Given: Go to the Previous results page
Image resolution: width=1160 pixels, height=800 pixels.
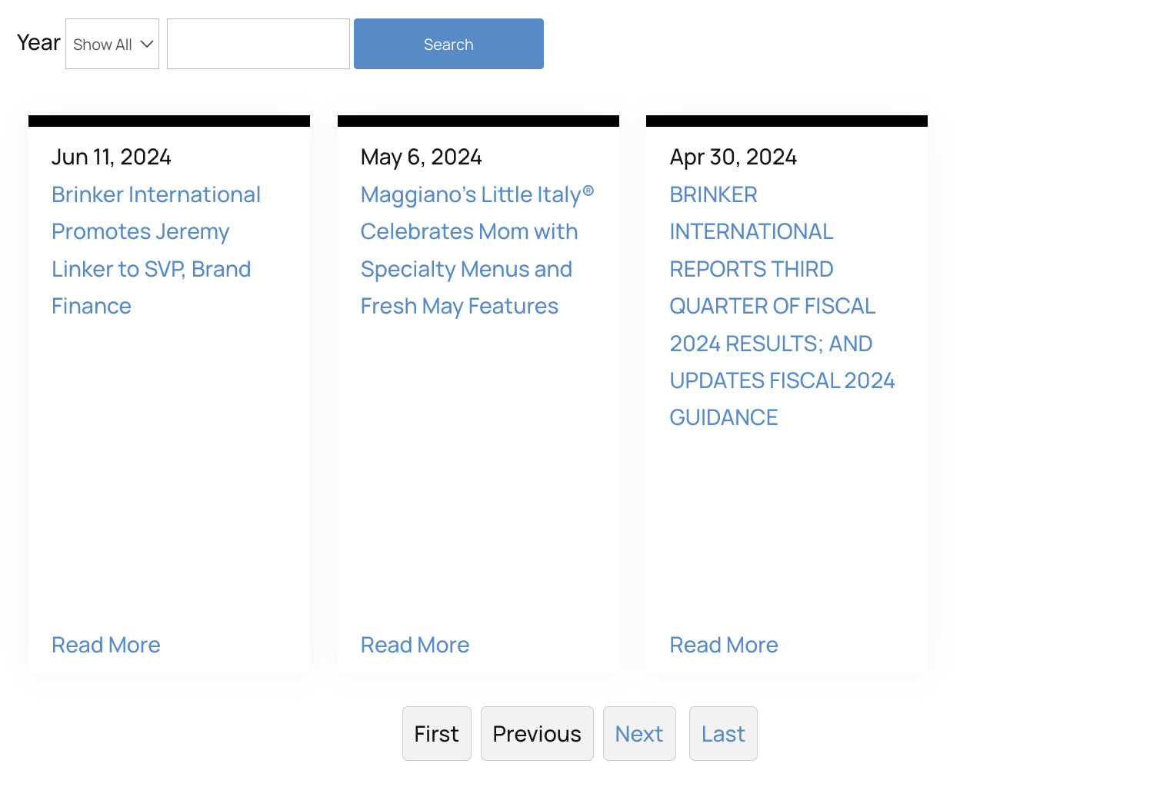Looking at the screenshot, I should click(x=537, y=734).
